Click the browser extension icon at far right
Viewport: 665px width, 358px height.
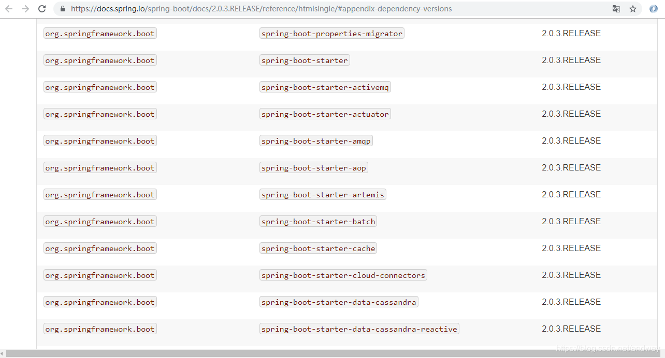654,9
